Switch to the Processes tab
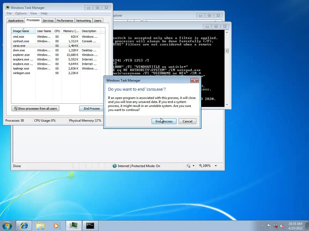309x231 pixels. [x=33, y=20]
